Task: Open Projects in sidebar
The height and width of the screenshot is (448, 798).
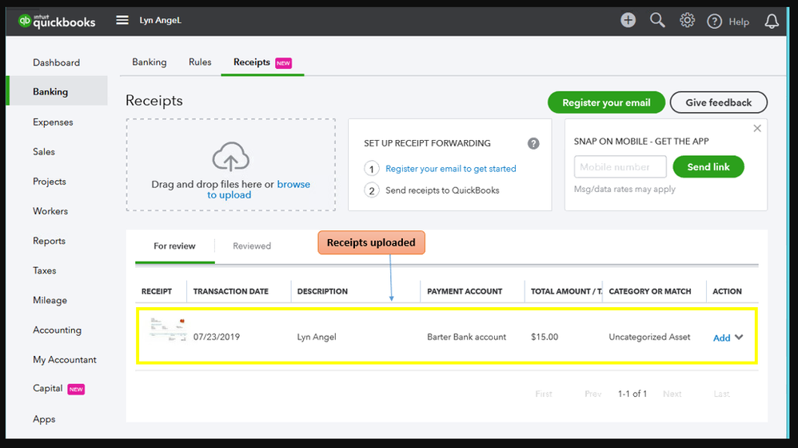Action: (50, 182)
